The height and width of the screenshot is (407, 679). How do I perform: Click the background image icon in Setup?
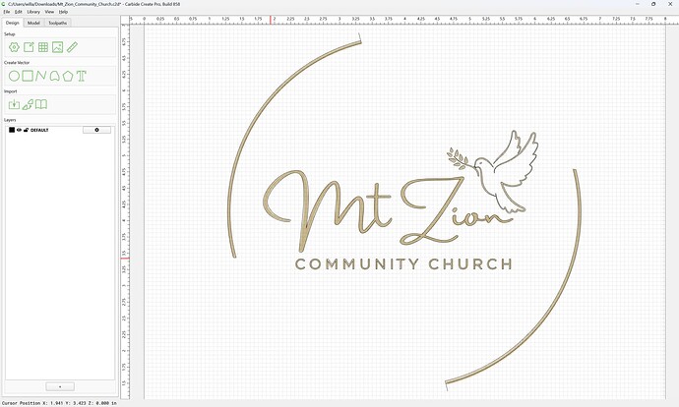pyautogui.click(x=58, y=47)
